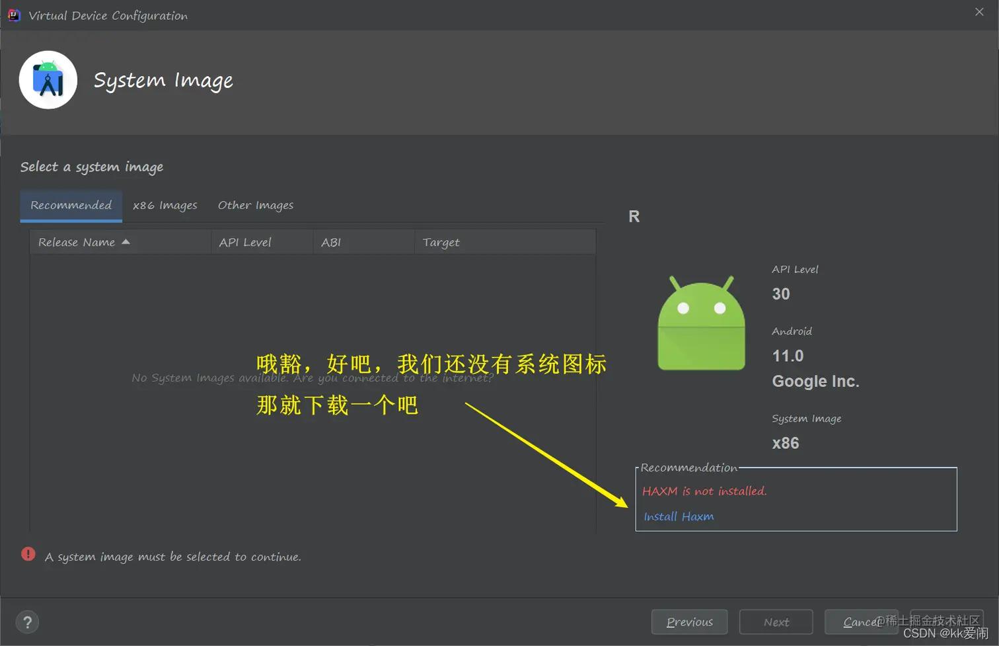Switch to the Recommended tab

[x=71, y=206]
